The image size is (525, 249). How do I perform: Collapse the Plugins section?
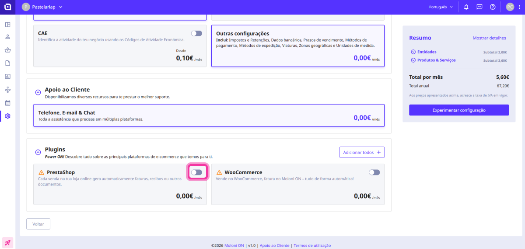[38, 152]
